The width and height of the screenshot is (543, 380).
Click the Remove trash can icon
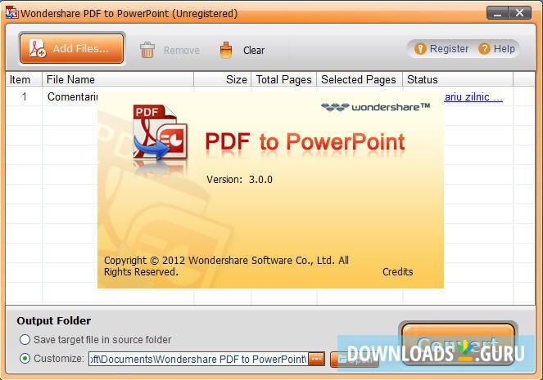[147, 50]
